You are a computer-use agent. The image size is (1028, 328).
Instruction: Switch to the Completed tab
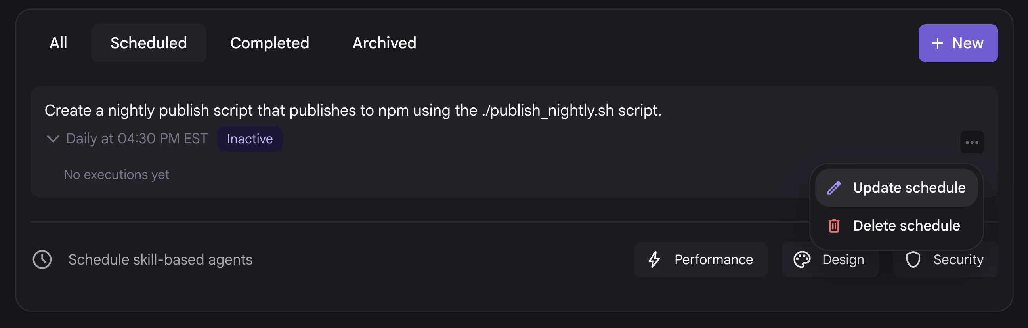point(270,43)
